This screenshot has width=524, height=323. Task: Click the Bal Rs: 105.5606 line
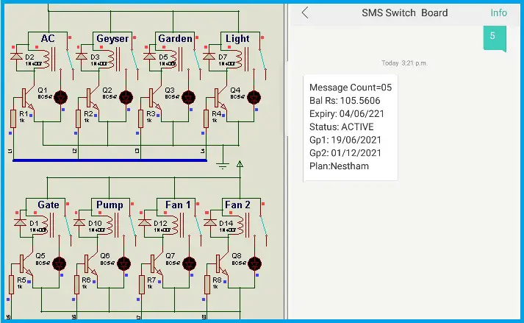click(x=345, y=100)
